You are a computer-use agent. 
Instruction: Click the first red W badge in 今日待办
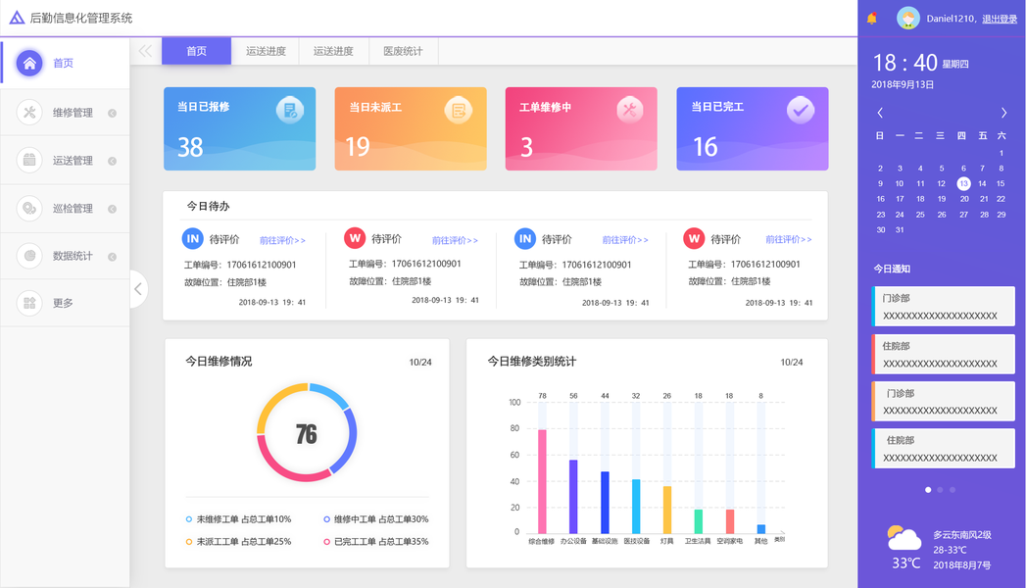(x=355, y=238)
